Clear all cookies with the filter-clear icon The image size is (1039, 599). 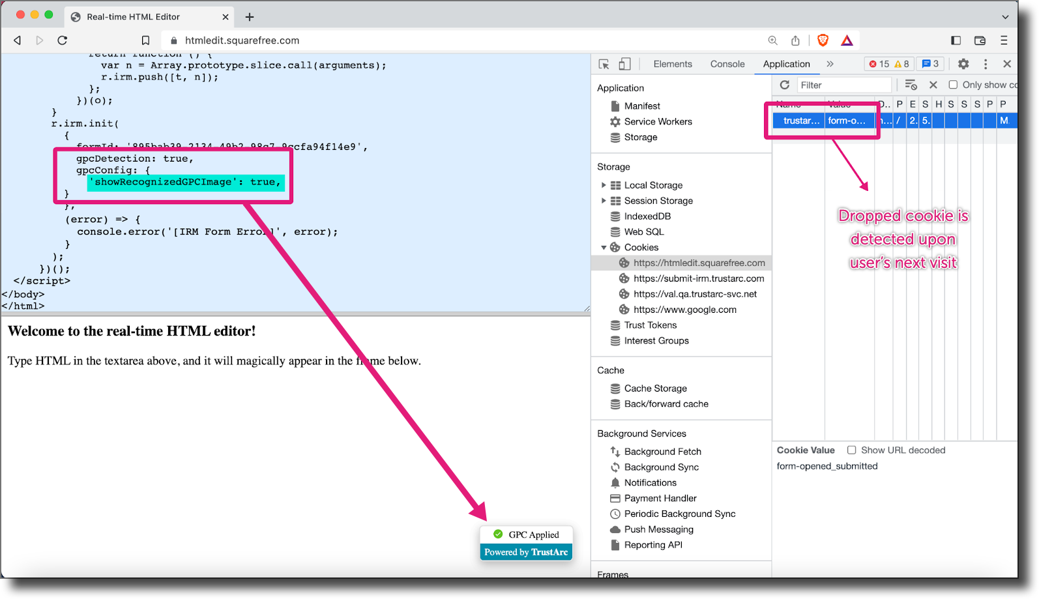click(x=911, y=85)
